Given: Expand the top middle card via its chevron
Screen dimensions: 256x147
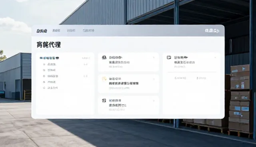Looking at the screenshot, I should [154, 58].
